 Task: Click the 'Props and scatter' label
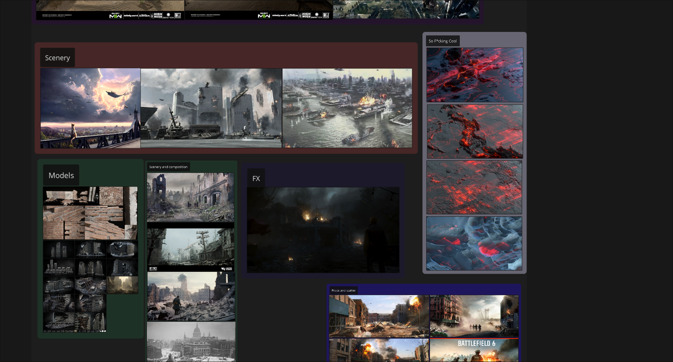tap(344, 290)
